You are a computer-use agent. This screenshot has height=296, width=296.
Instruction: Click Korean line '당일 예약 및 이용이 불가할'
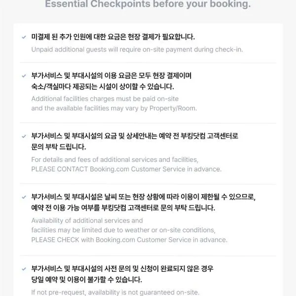click(x=86, y=280)
